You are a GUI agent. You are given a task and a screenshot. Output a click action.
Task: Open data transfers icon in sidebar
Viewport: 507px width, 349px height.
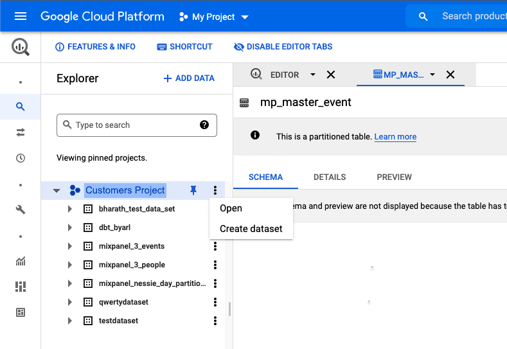21,132
